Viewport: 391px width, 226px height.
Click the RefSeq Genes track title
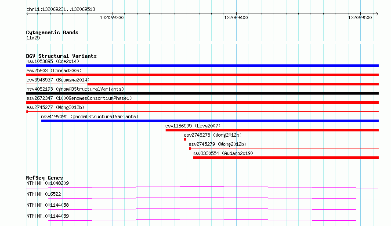coord(44,178)
